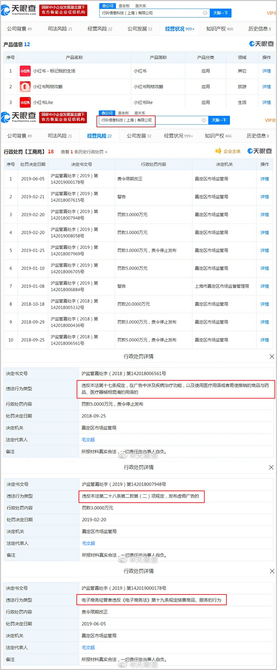The width and height of the screenshot is (277, 670).
Task: Open 详情 for 小红书 - 标记我的生活
Action: click(x=267, y=71)
